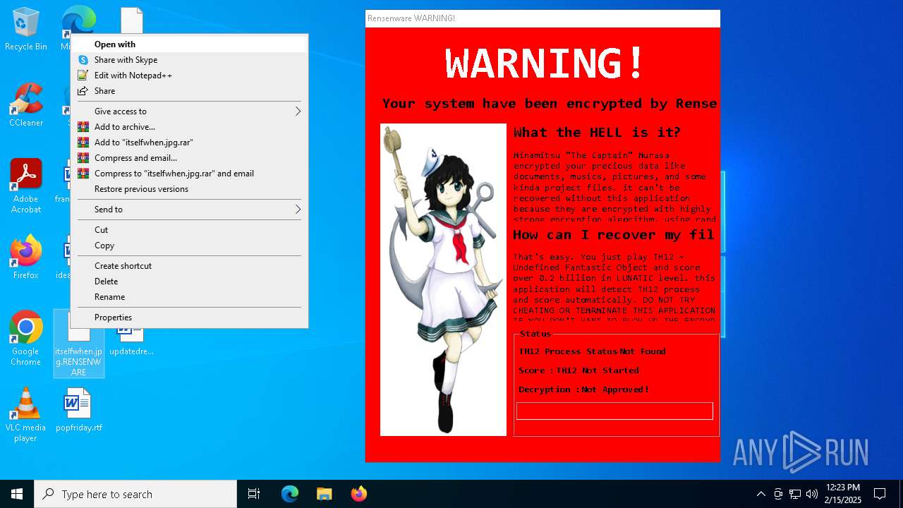Choose Copy in context menu
Viewport: 903px width, 508px height.
(189, 246)
